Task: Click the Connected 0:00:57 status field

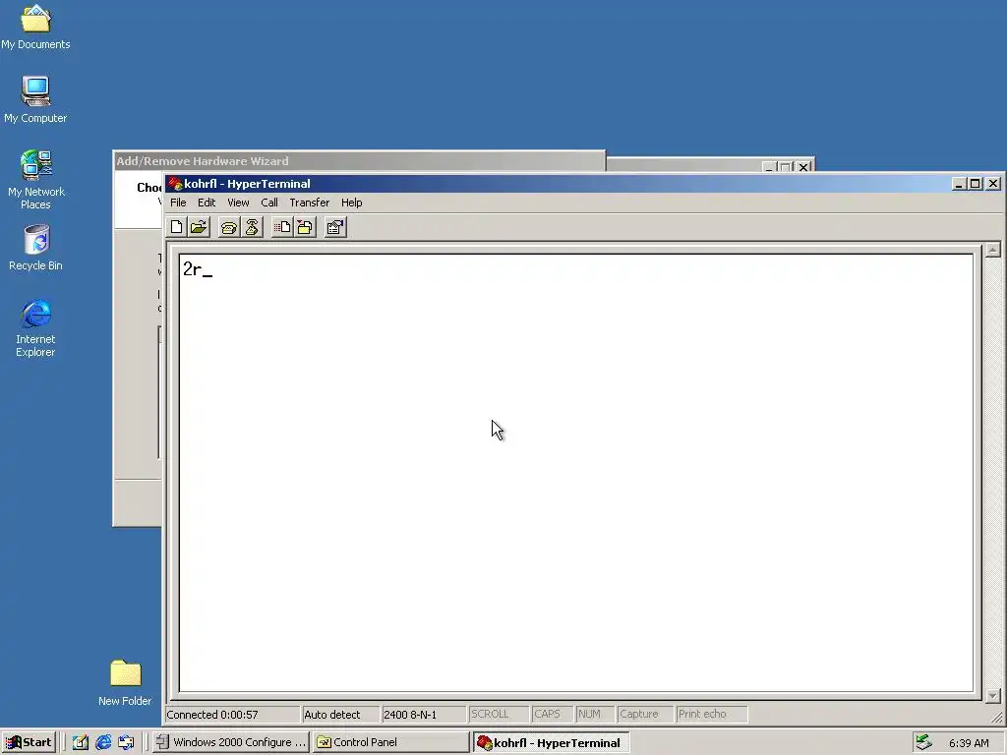Action: click(232, 715)
